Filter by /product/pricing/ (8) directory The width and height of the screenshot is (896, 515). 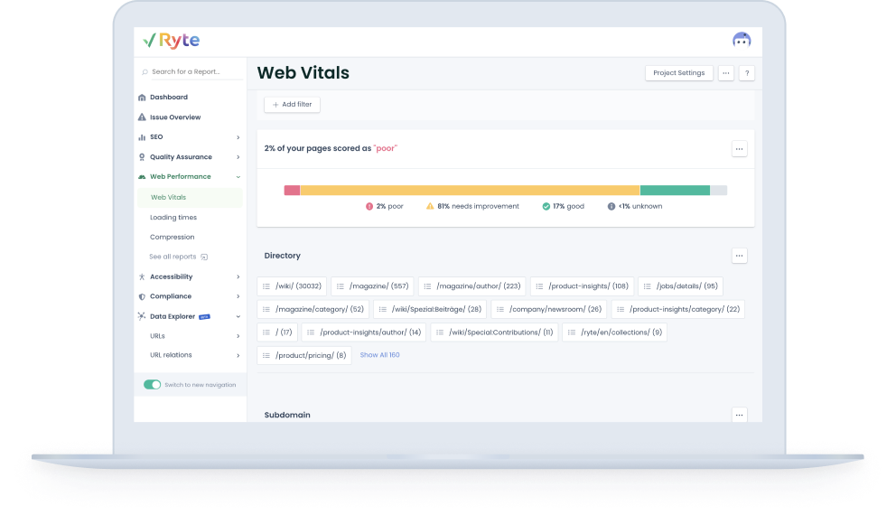pyautogui.click(x=304, y=355)
